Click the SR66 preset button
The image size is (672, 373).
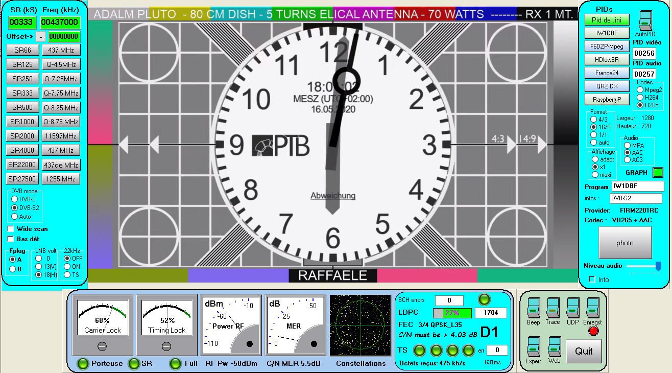click(22, 50)
